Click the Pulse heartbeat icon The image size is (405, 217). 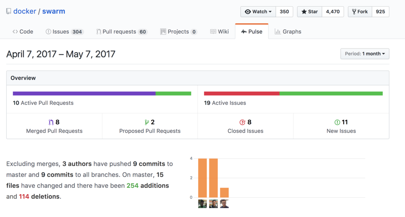click(244, 32)
